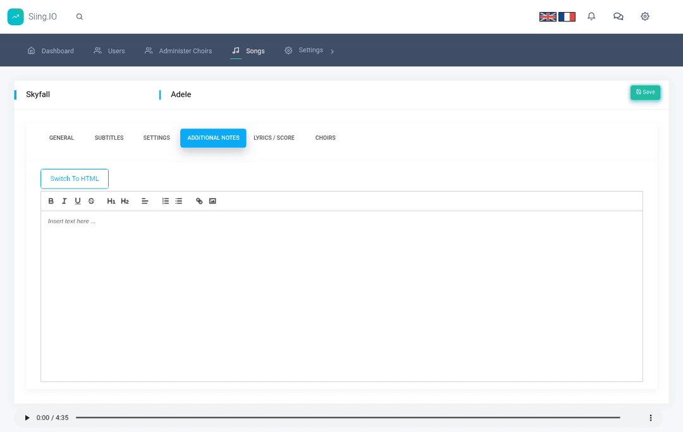683x432 pixels.
Task: Click Switch To HTML button
Action: (x=75, y=178)
